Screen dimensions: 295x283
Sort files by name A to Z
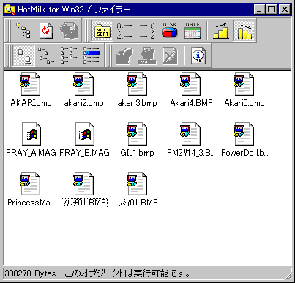[124, 31]
